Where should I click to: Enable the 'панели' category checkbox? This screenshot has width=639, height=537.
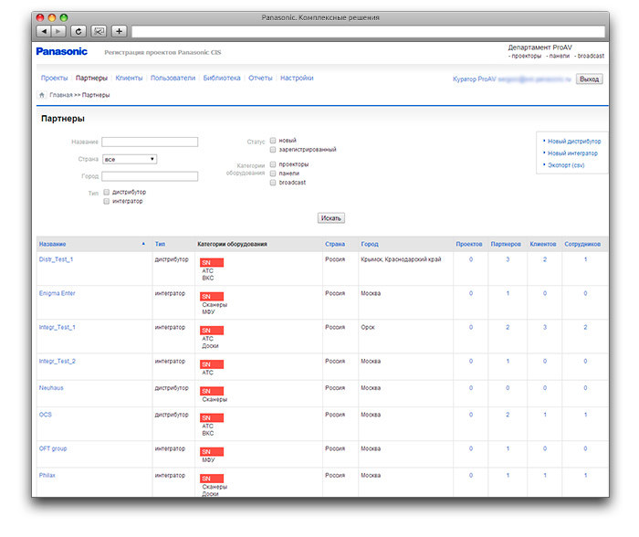click(x=273, y=174)
